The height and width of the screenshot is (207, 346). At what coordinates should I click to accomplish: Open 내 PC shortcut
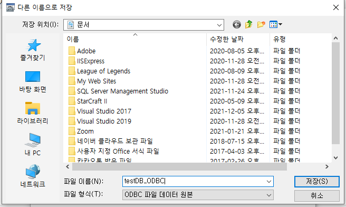pyautogui.click(x=33, y=145)
